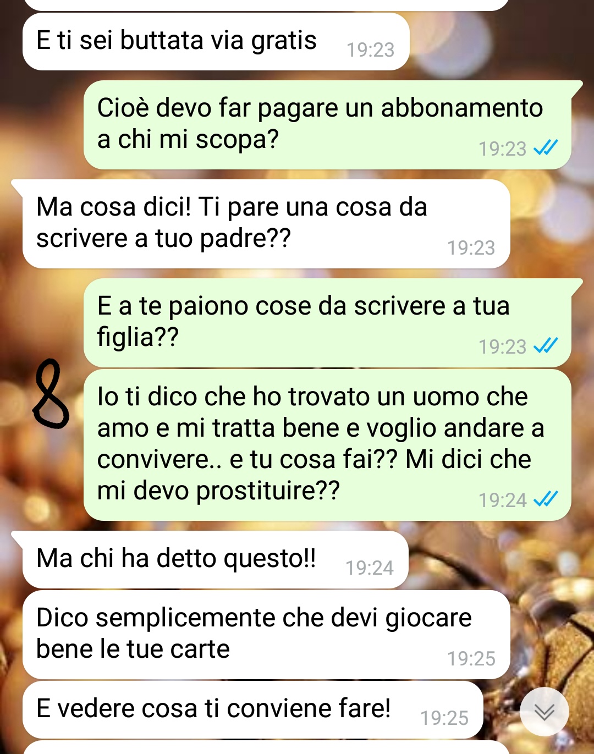Tap 19:25 timestamp on 'conviene fare!' message
Image resolution: width=594 pixels, height=754 pixels.
pos(444,718)
